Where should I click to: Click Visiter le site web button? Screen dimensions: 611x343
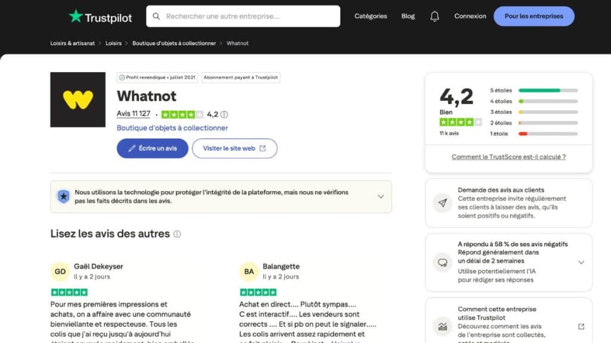pyautogui.click(x=234, y=148)
